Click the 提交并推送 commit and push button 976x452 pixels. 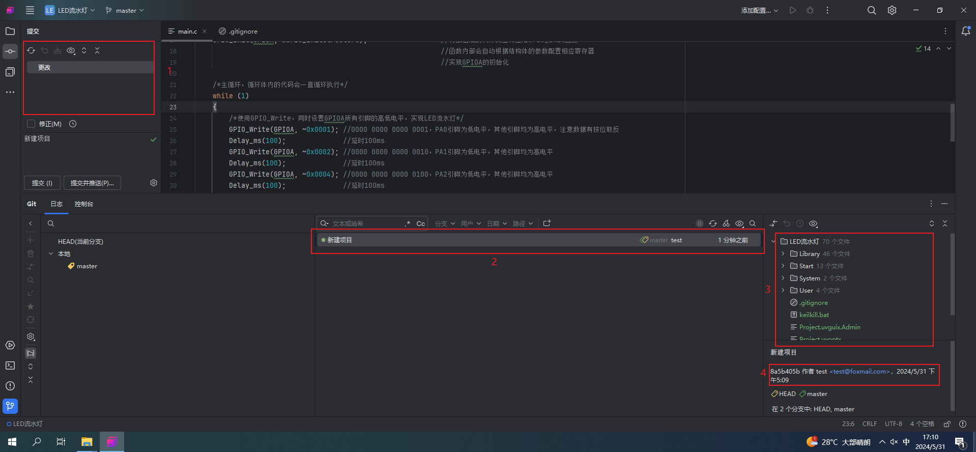(92, 183)
